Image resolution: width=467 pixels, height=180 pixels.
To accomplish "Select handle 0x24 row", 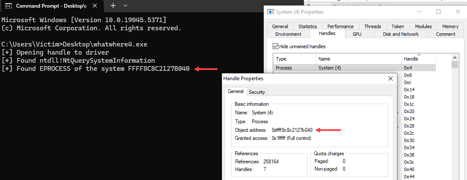I will tap(409, 119).
